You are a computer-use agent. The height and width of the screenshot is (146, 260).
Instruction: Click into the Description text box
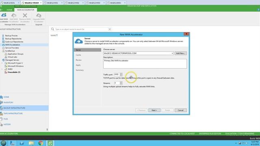point(145,64)
